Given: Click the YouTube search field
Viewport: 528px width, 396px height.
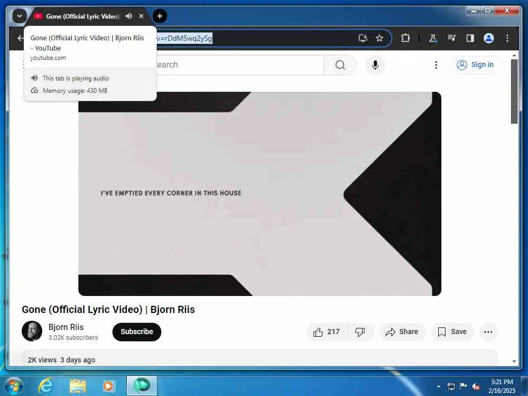Looking at the screenshot, I should point(239,64).
